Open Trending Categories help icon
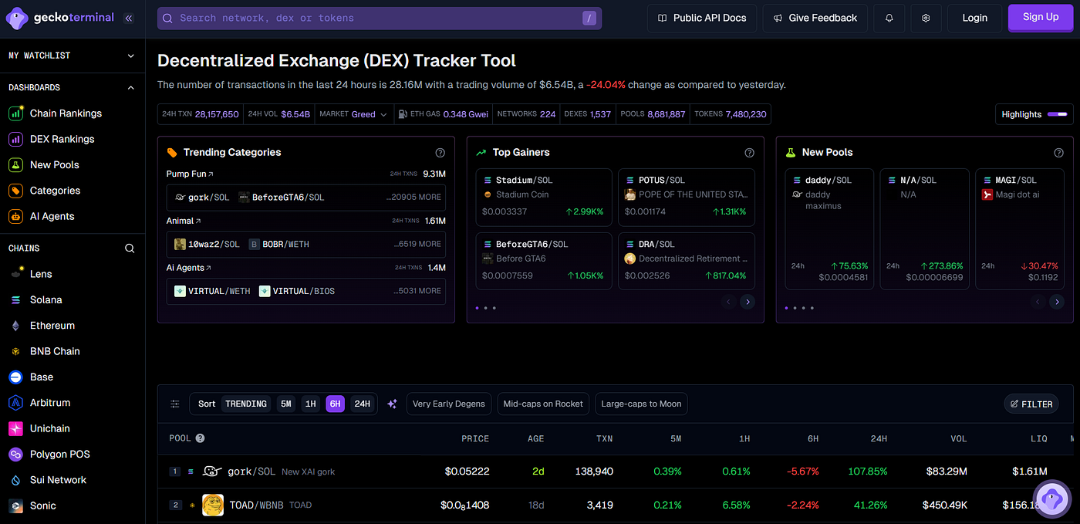This screenshot has width=1080, height=524. [x=440, y=153]
